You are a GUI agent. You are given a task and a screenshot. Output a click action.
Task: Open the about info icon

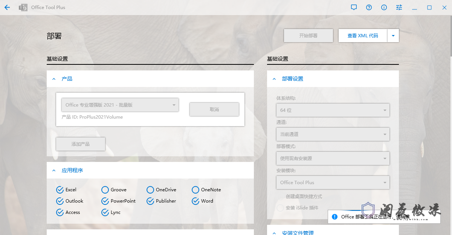[384, 8]
